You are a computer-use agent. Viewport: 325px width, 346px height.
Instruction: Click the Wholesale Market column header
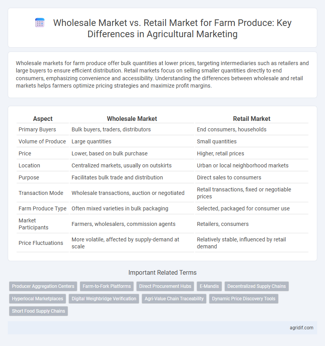[132, 119]
